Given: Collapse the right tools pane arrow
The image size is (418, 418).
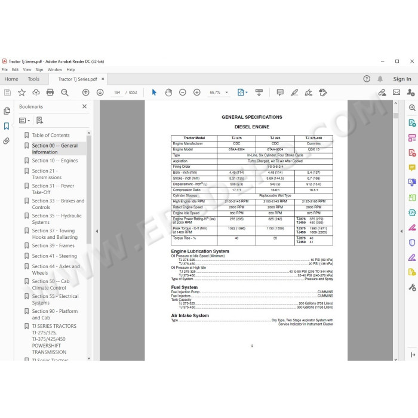Looking at the screenshot, I should (x=401, y=231).
